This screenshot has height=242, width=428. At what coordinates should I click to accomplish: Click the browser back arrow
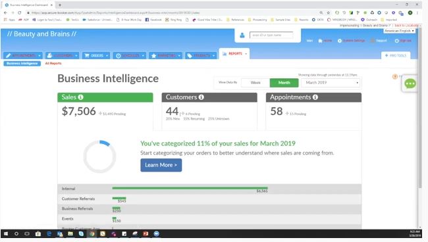tap(5, 12)
